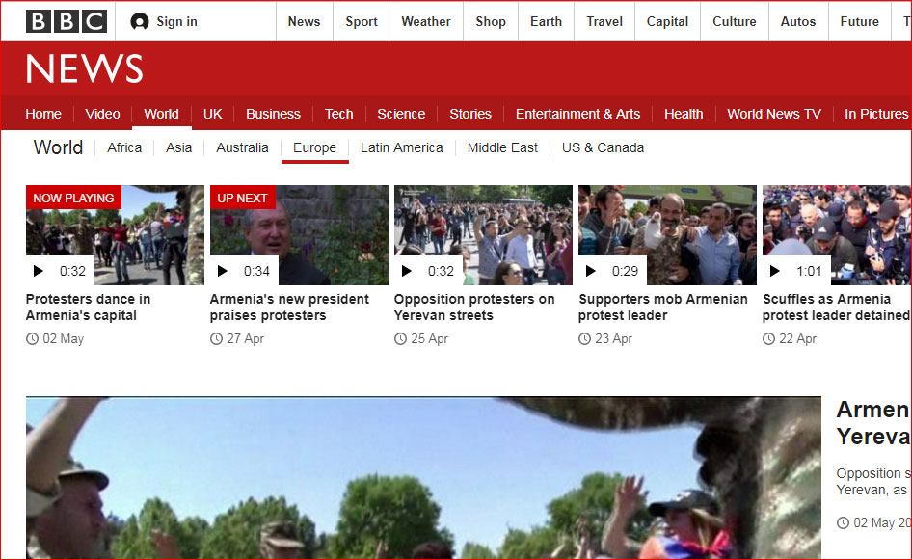The height and width of the screenshot is (560, 912).
Task: Play the 1:01 Scuffles video icon
Action: point(775,271)
